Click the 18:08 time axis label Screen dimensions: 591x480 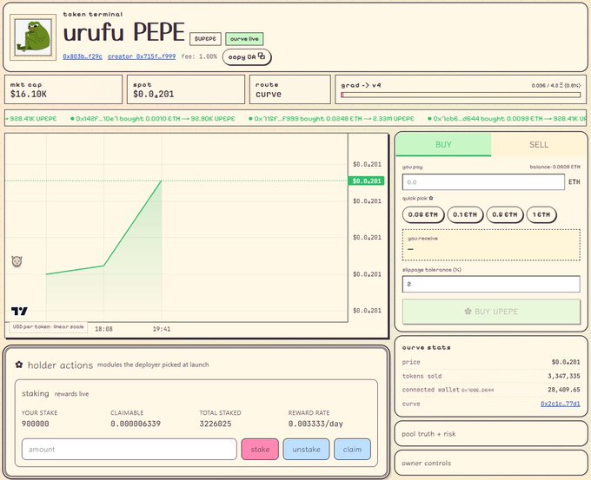point(103,329)
